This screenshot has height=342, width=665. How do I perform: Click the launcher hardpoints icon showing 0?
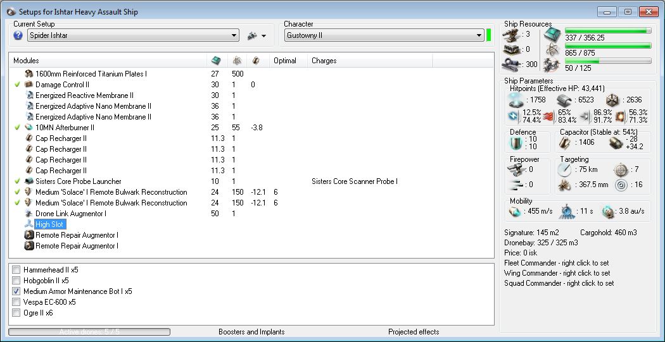coord(511,49)
